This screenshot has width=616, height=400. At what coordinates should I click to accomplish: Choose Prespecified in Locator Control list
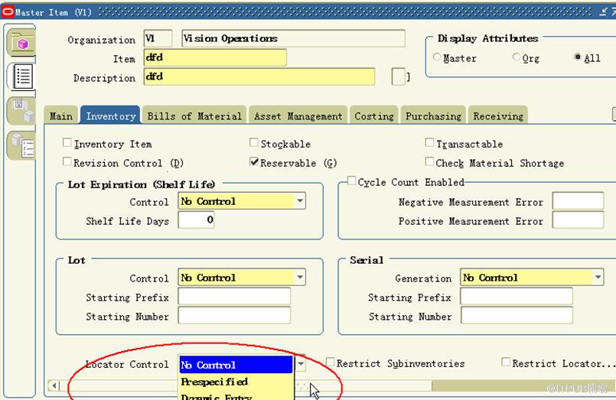click(x=236, y=382)
